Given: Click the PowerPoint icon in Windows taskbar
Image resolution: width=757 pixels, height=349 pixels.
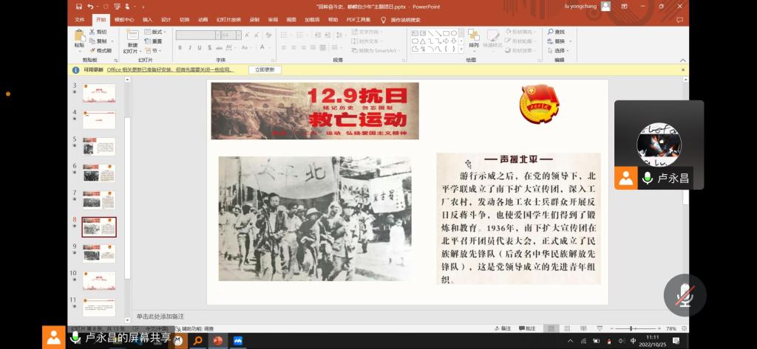Looking at the screenshot, I should [218, 340].
